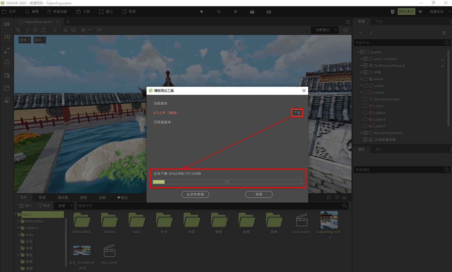The image size is (452, 272).
Task: Switch to the 3D workspace
Action: (7, 37)
